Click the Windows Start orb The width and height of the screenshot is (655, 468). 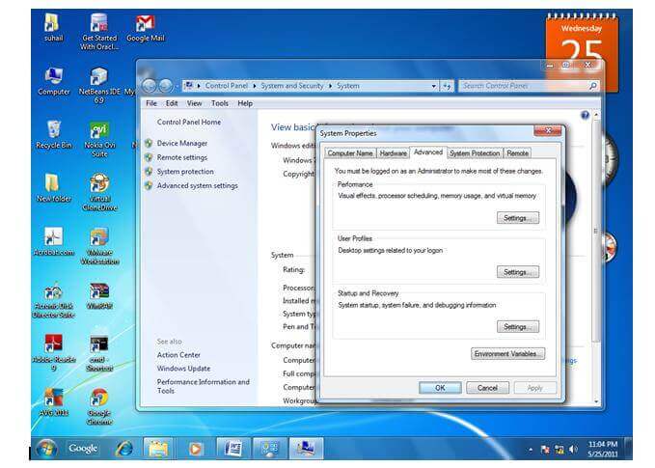coord(46,448)
